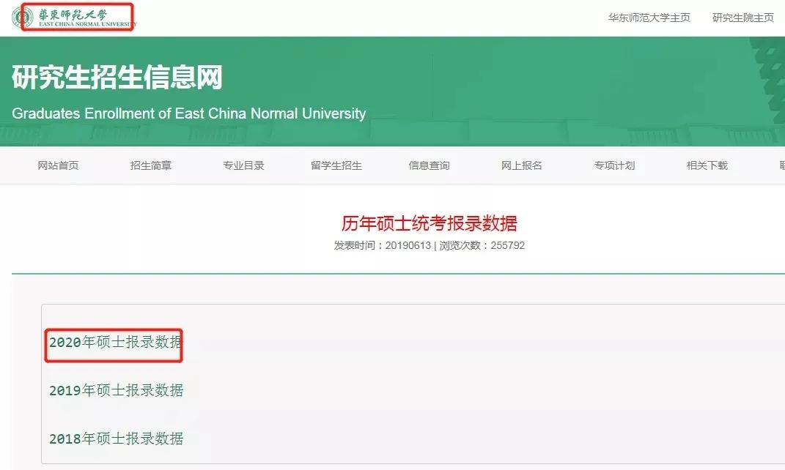
Task: Open 2020年硕士报录数据 link
Action: coord(116,342)
